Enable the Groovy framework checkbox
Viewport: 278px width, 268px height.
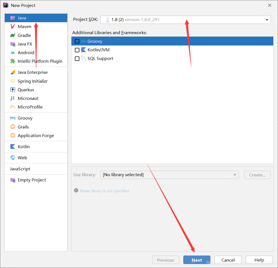77,41
